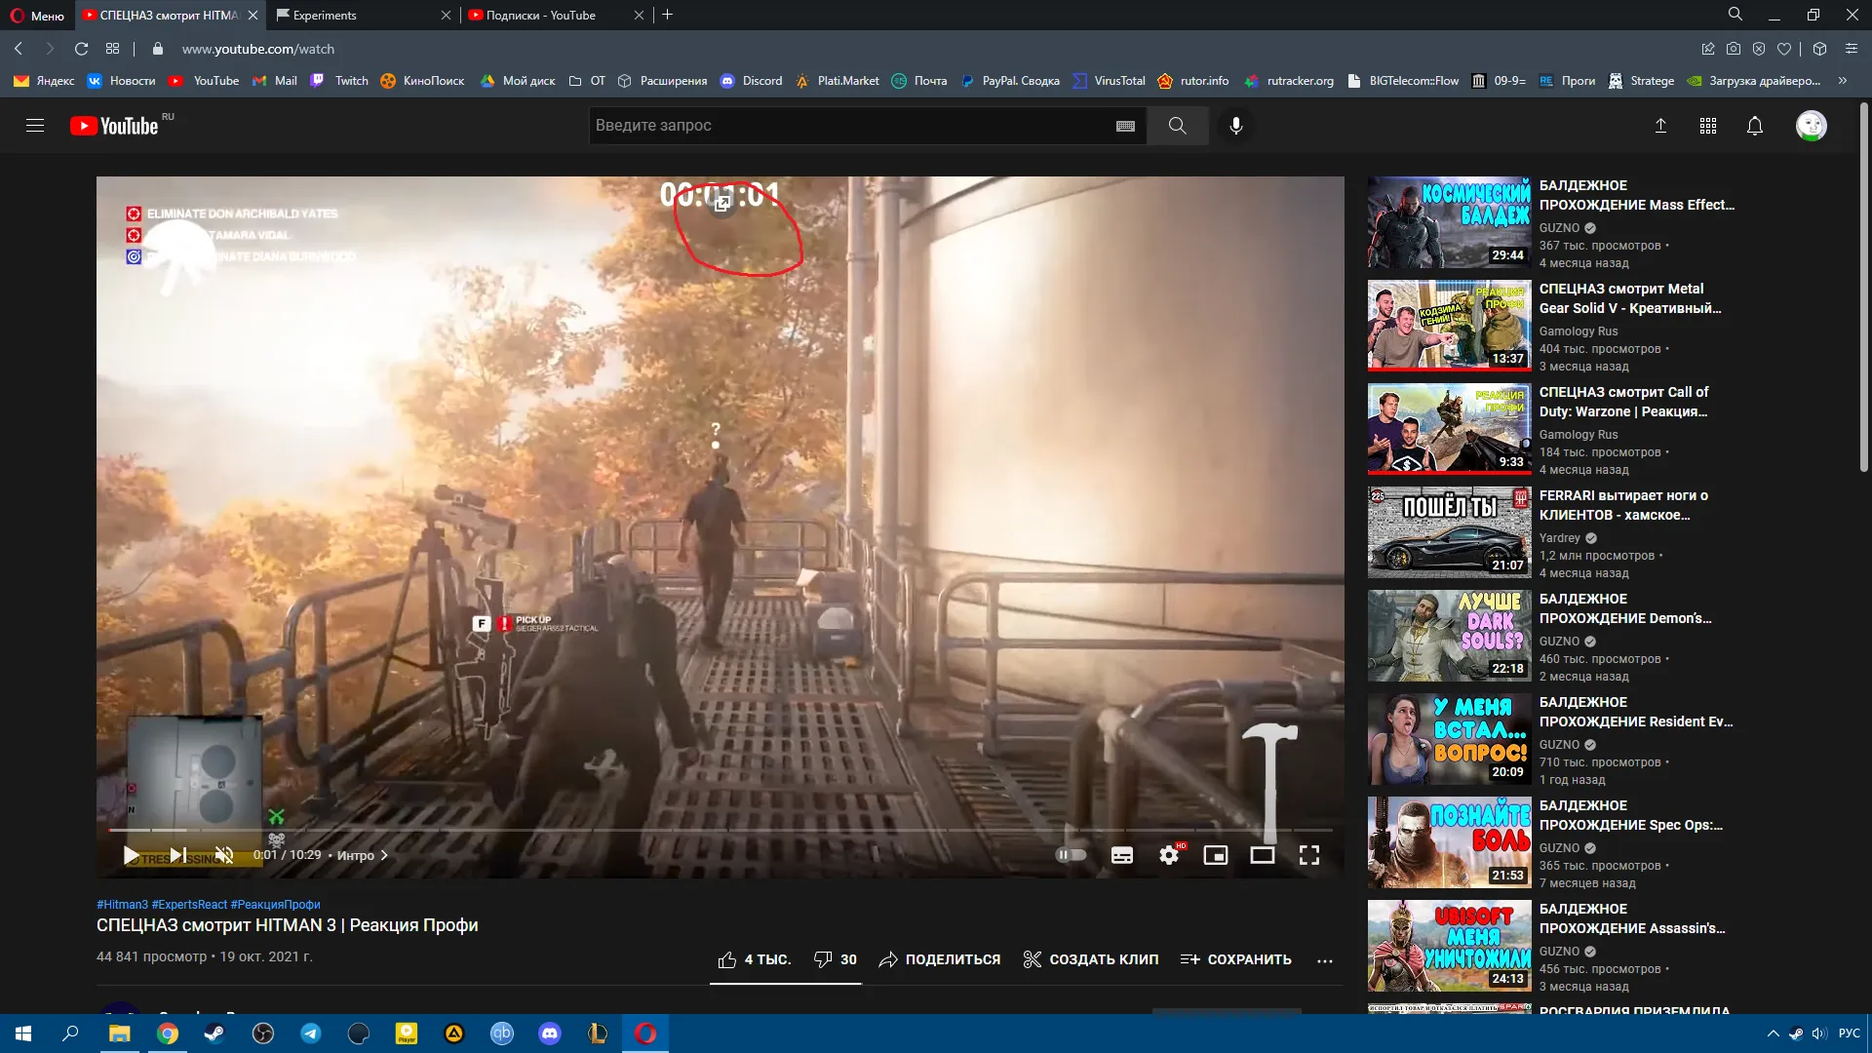Screen dimensions: 1872x1053
Task: Add page to bookmarks with heart icon
Action: [1784, 49]
